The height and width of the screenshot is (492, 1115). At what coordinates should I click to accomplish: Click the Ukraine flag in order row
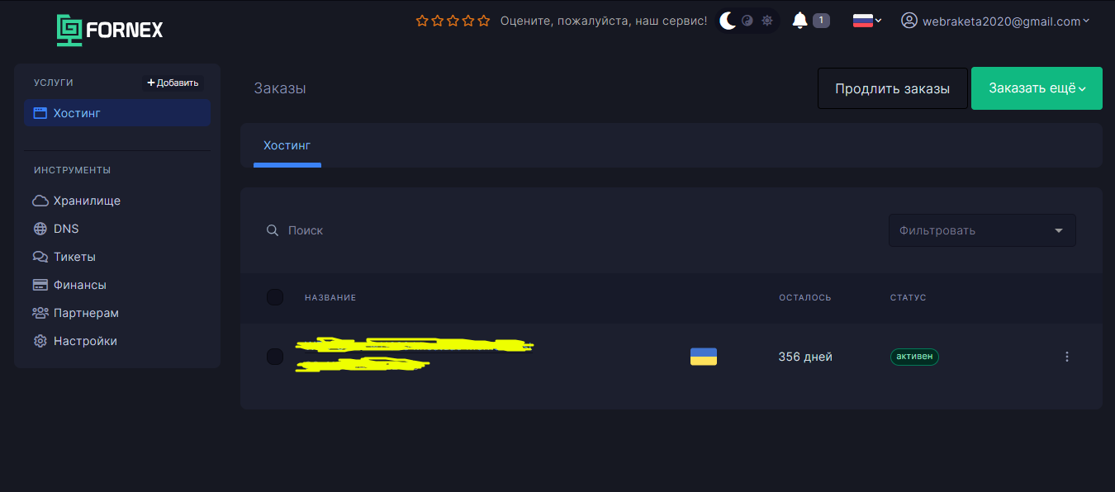pyautogui.click(x=704, y=357)
